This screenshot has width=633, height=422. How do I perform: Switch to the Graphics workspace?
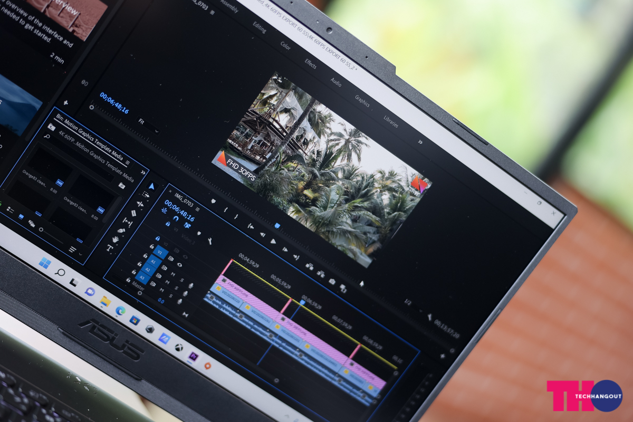pyautogui.click(x=362, y=101)
